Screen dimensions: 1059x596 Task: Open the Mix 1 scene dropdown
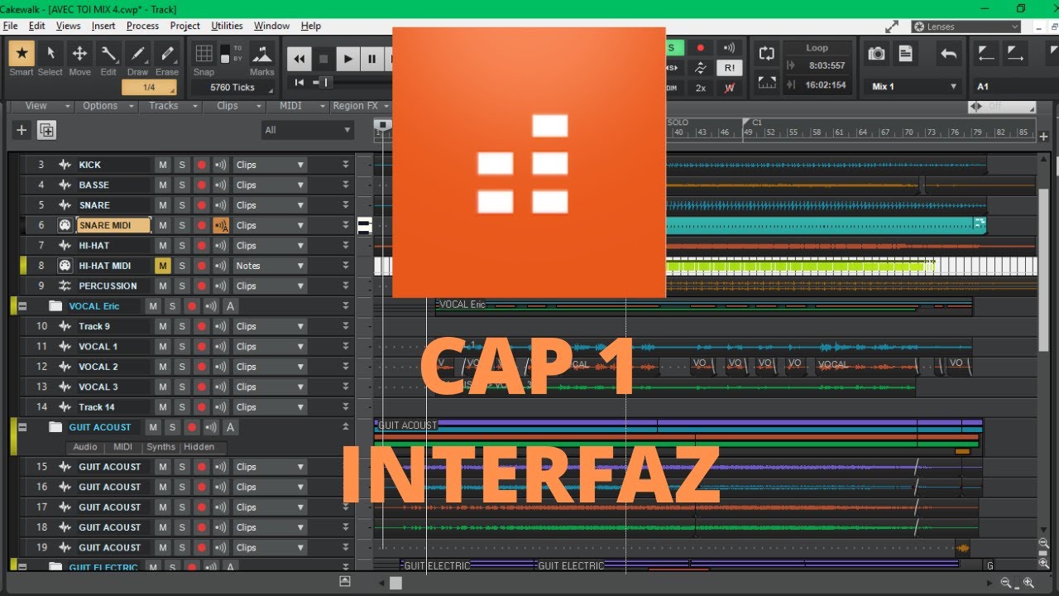(x=914, y=86)
